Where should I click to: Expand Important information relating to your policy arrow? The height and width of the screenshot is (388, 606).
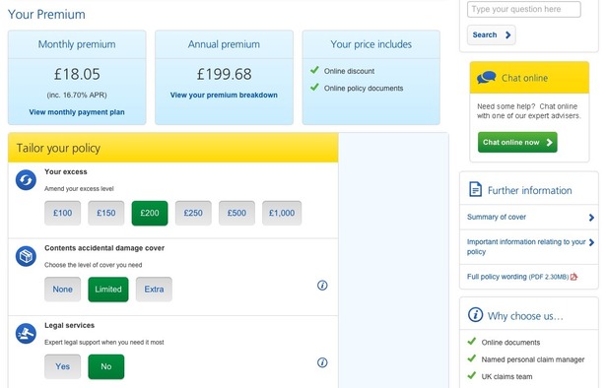pos(591,242)
